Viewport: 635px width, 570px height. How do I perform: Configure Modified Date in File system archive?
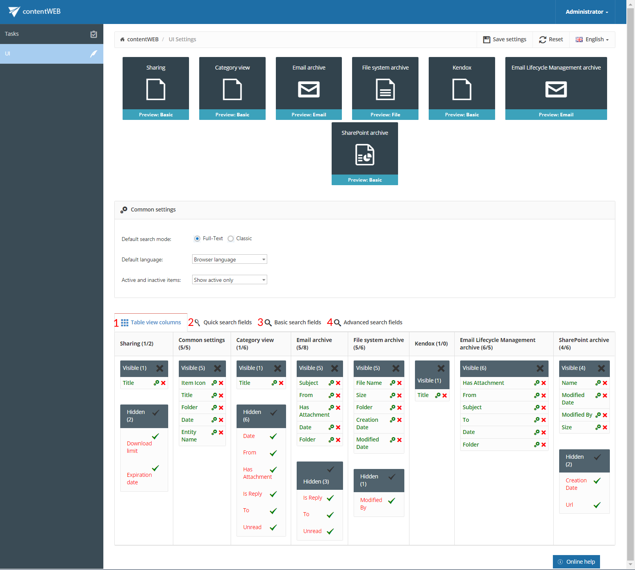pos(393,440)
